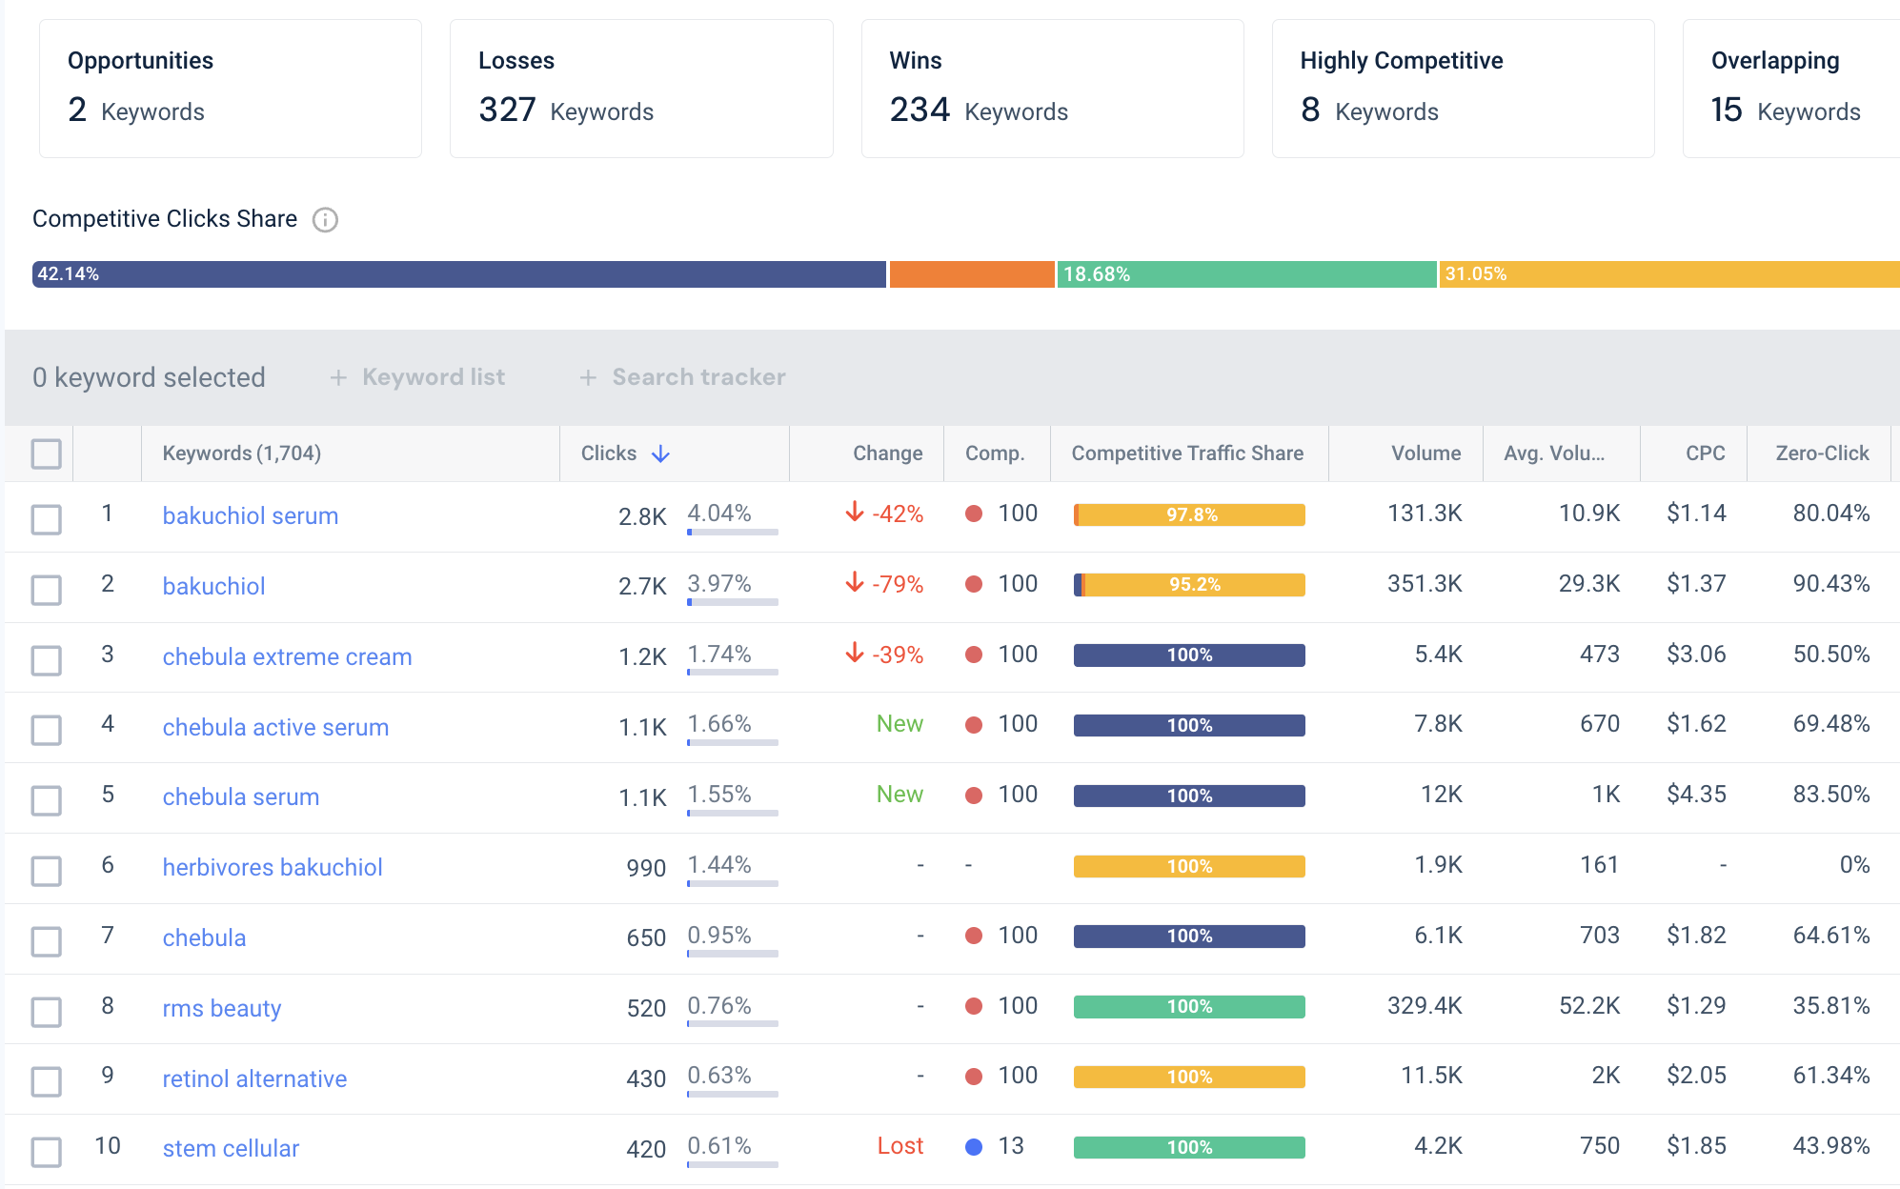Viewport: 1900px width, 1189px height.
Task: Click the Clicks column sort arrow
Action: 660,454
